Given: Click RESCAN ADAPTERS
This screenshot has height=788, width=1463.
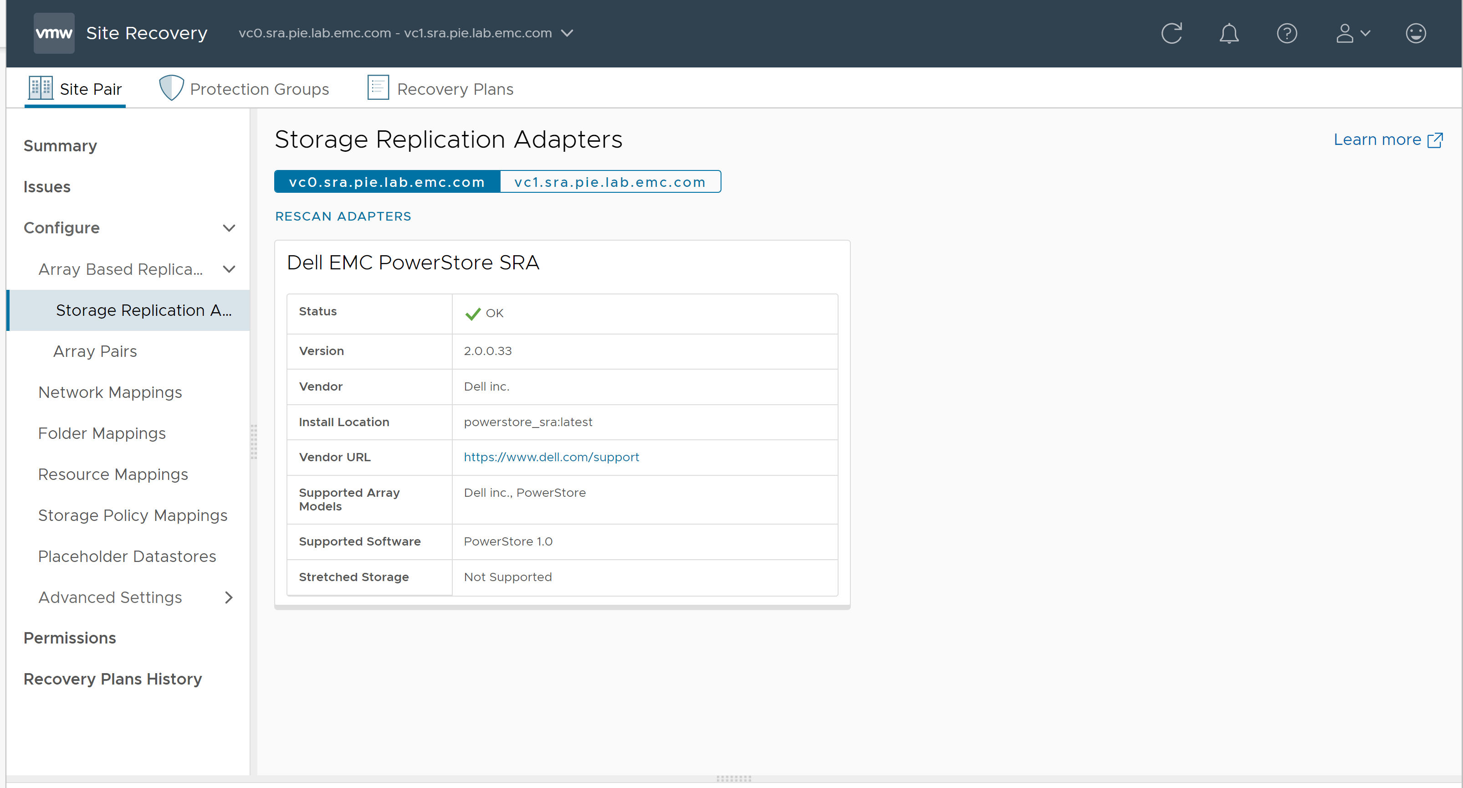Looking at the screenshot, I should (x=343, y=216).
